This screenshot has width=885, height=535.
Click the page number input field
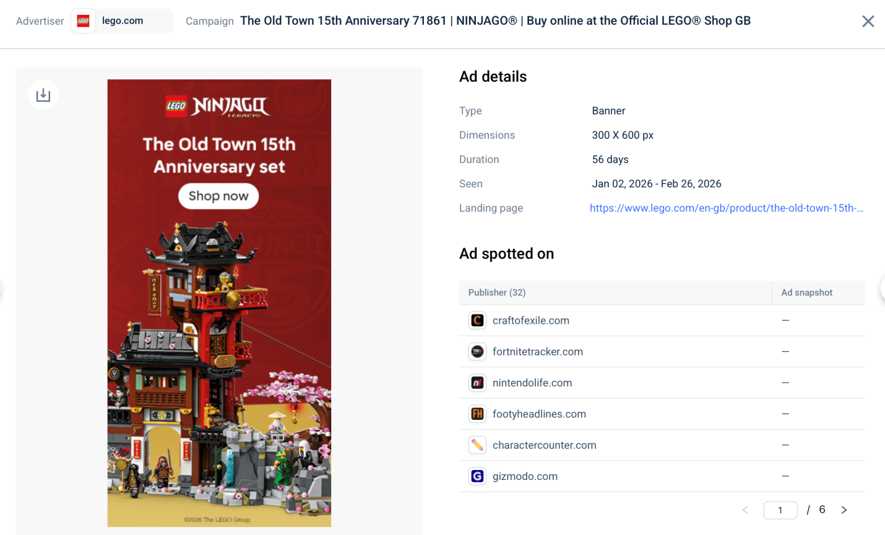coord(780,510)
